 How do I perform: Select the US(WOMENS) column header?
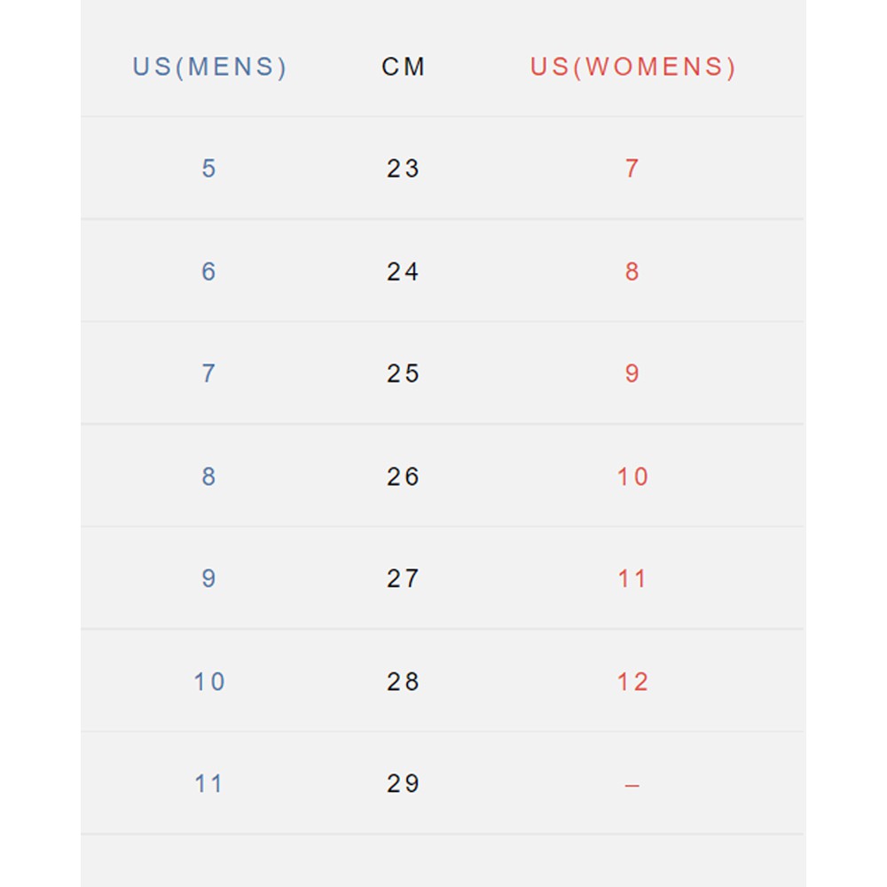[632, 67]
